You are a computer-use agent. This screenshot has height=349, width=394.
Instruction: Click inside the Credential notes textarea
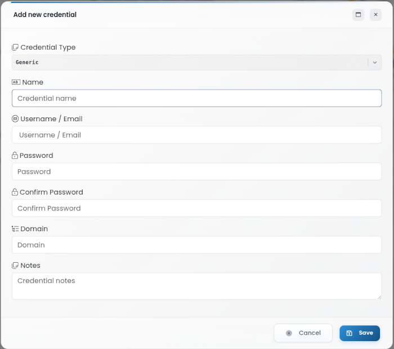pos(196,286)
